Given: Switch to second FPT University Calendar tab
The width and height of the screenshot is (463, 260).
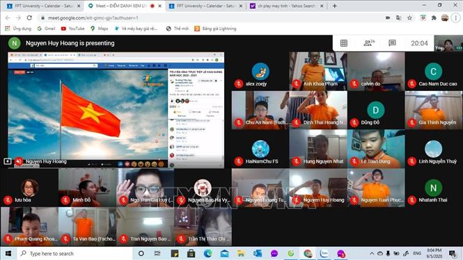Looking at the screenshot, I should tap(206, 6).
